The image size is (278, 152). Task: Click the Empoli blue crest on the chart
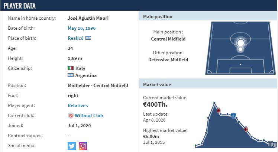[233, 116]
